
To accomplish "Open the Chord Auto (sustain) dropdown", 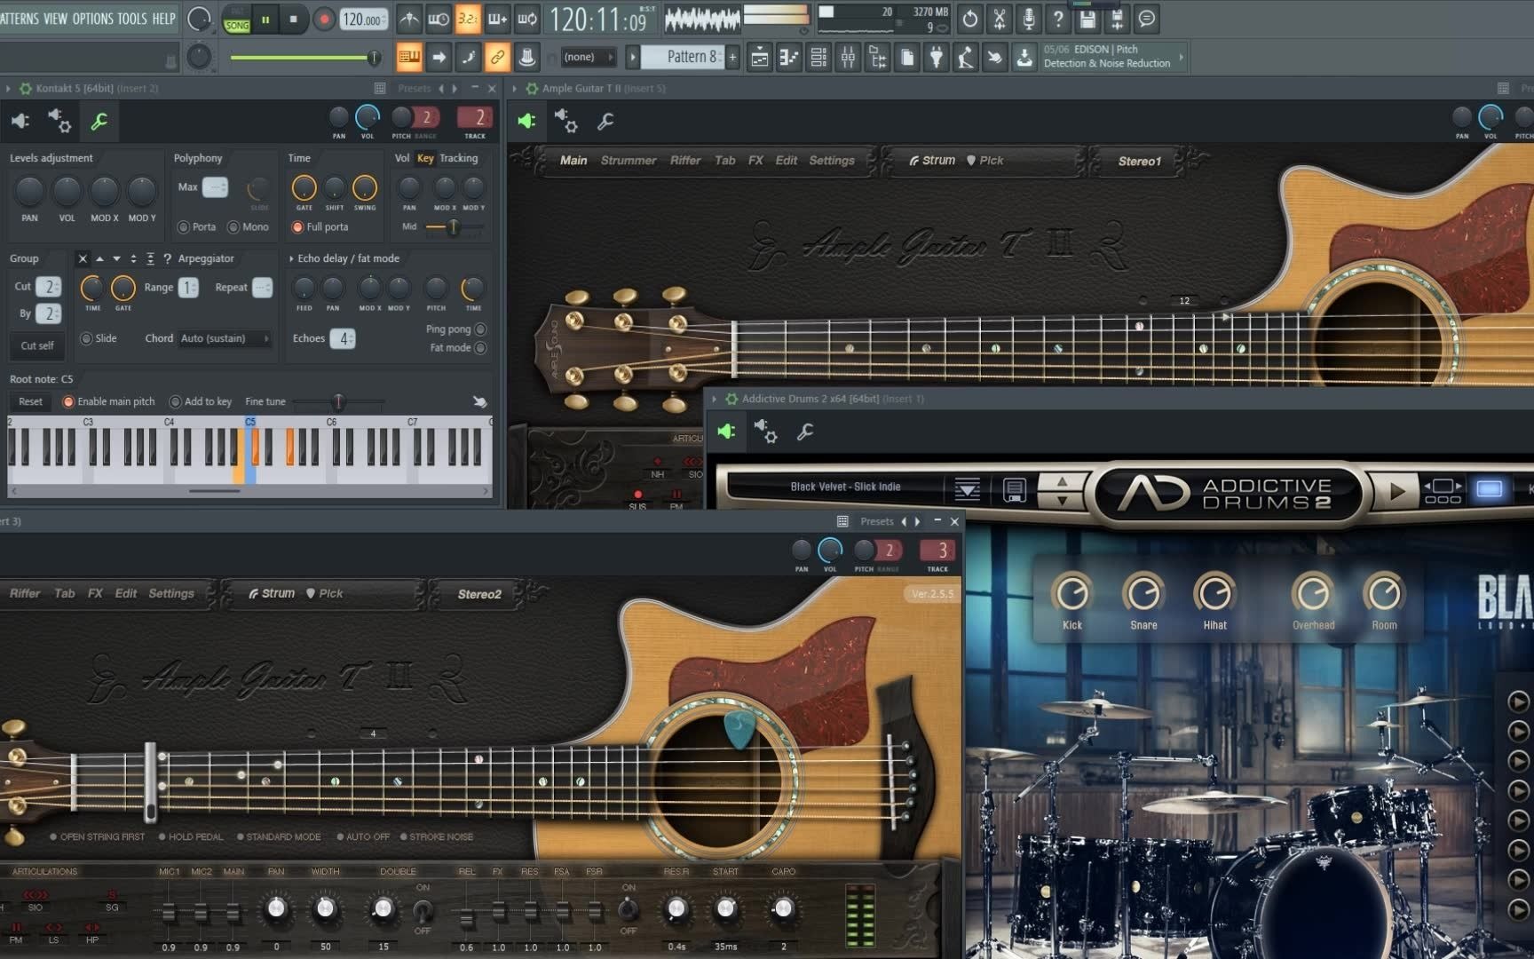I will 225,338.
